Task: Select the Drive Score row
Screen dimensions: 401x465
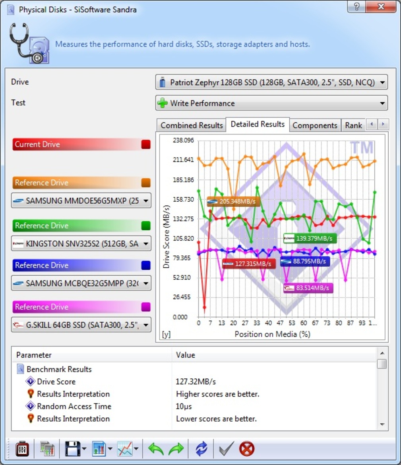Action: [194, 382]
